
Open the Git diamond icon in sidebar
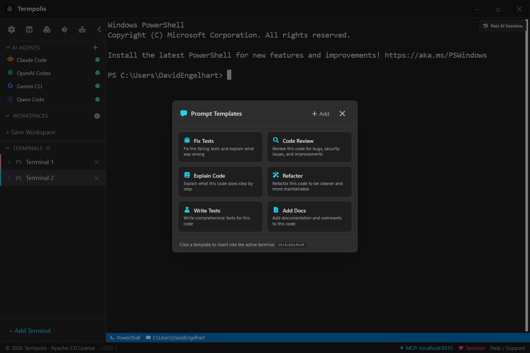point(64,29)
